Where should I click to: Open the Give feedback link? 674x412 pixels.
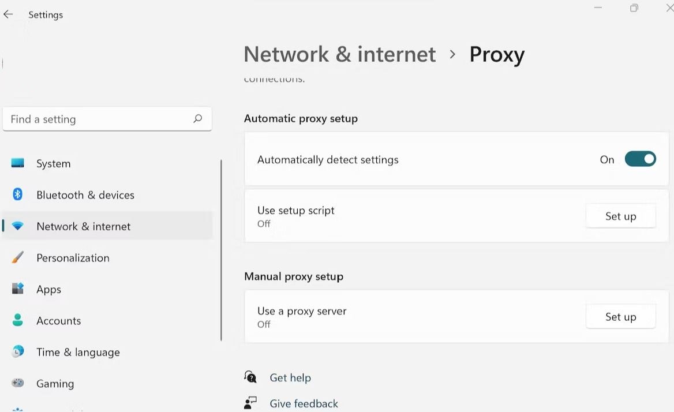pos(304,403)
